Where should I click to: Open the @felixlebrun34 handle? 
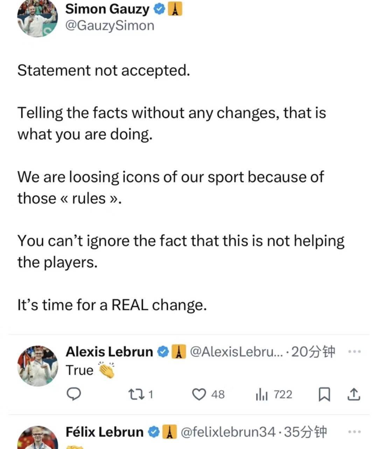(x=227, y=432)
